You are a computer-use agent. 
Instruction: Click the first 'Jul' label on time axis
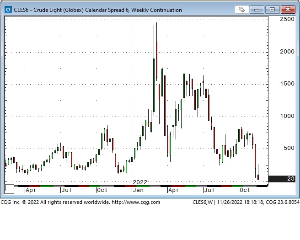[x=66, y=190]
